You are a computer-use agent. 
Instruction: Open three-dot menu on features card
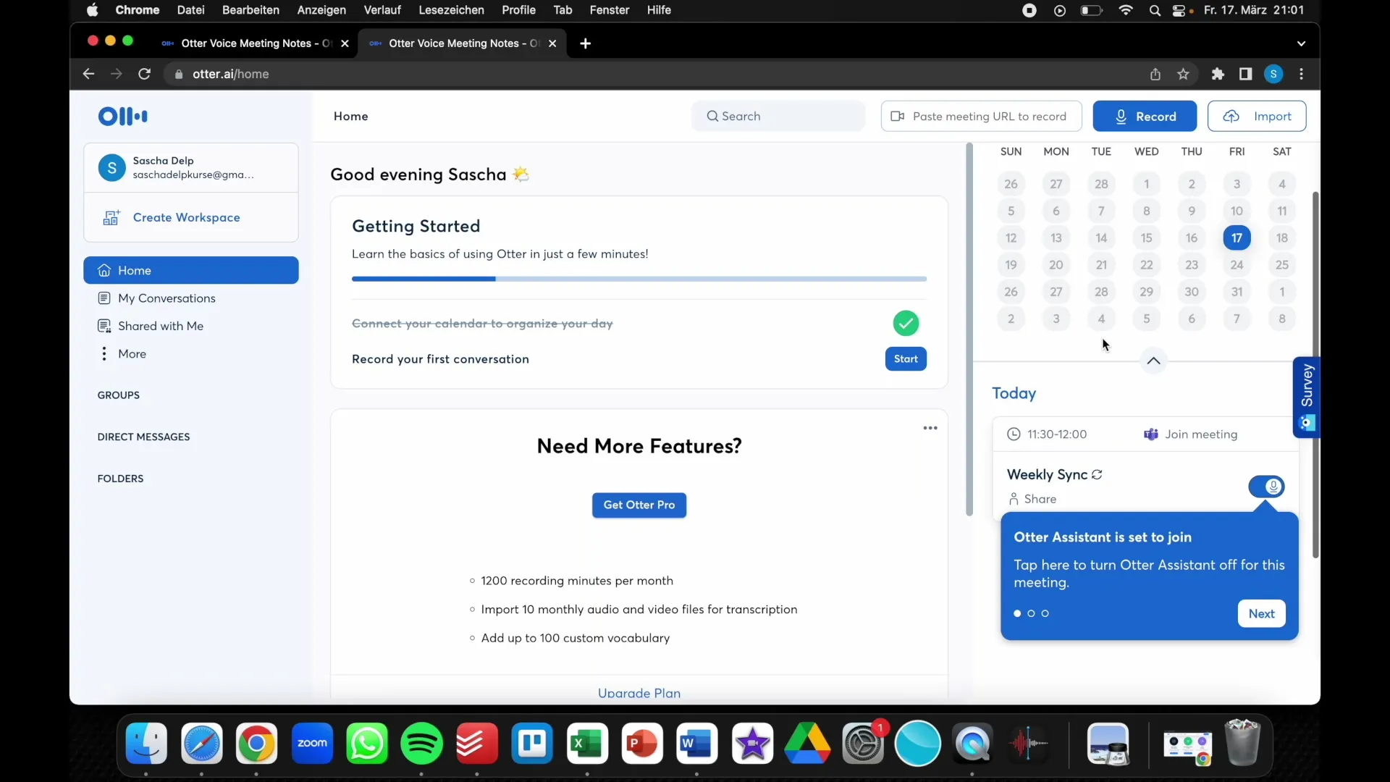(930, 428)
